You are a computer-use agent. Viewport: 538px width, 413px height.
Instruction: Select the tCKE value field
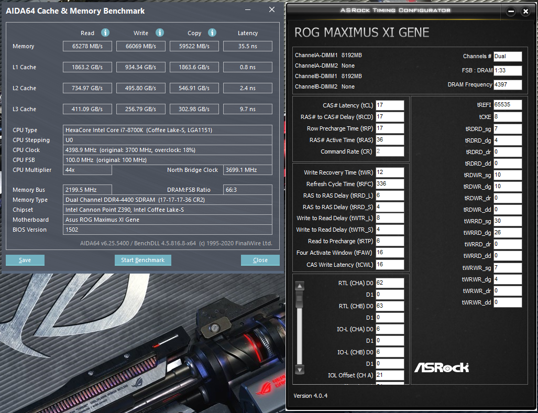tap(508, 117)
